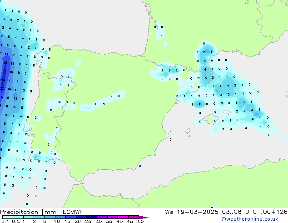Image resolution: width=288 pixels, height=223 pixels.
Task: Click the ECMWF model name label
Action: [x=73, y=212]
